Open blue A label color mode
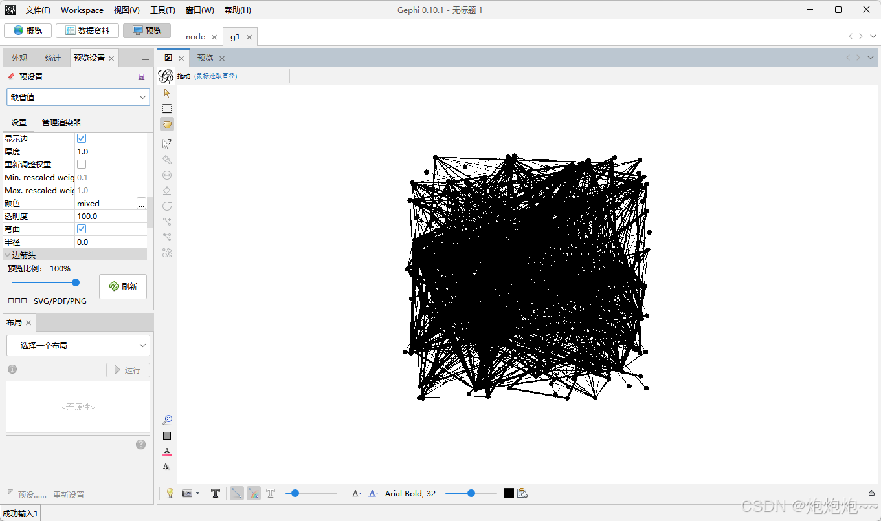881x521 pixels. [x=374, y=493]
